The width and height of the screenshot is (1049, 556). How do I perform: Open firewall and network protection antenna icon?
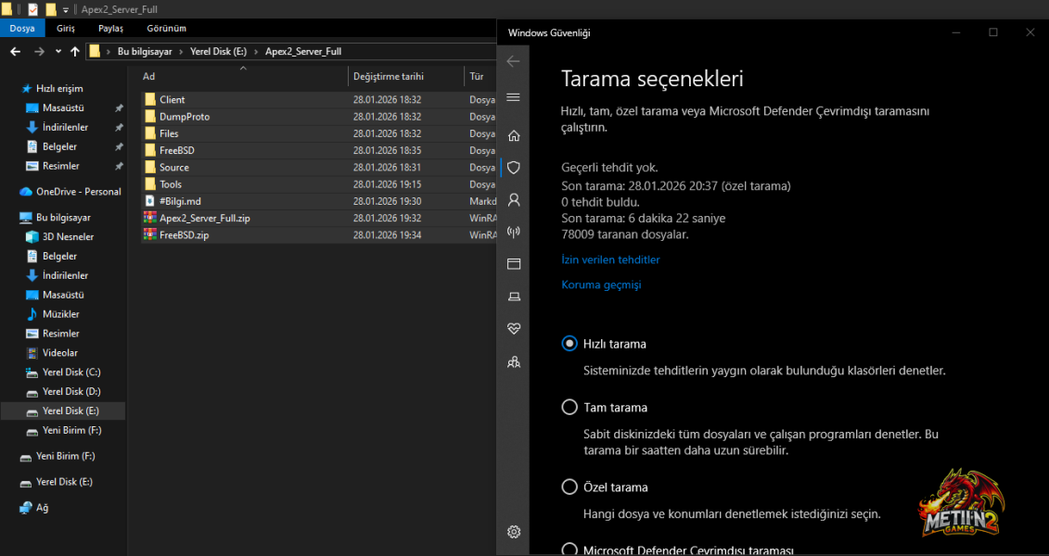point(514,232)
